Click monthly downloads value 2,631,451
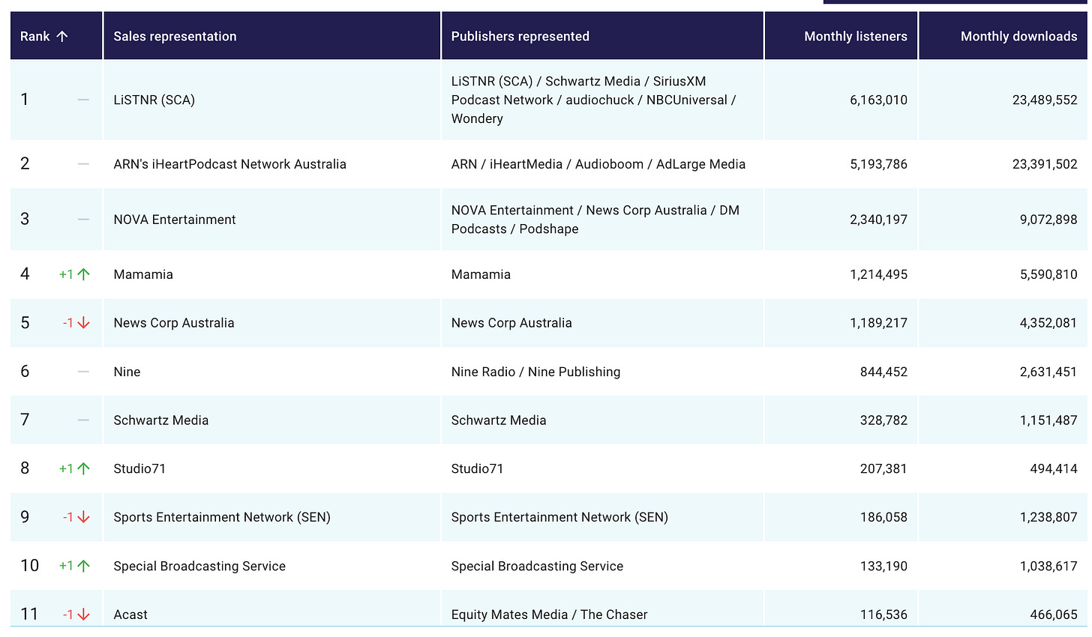The height and width of the screenshot is (637, 1092). (x=1048, y=372)
